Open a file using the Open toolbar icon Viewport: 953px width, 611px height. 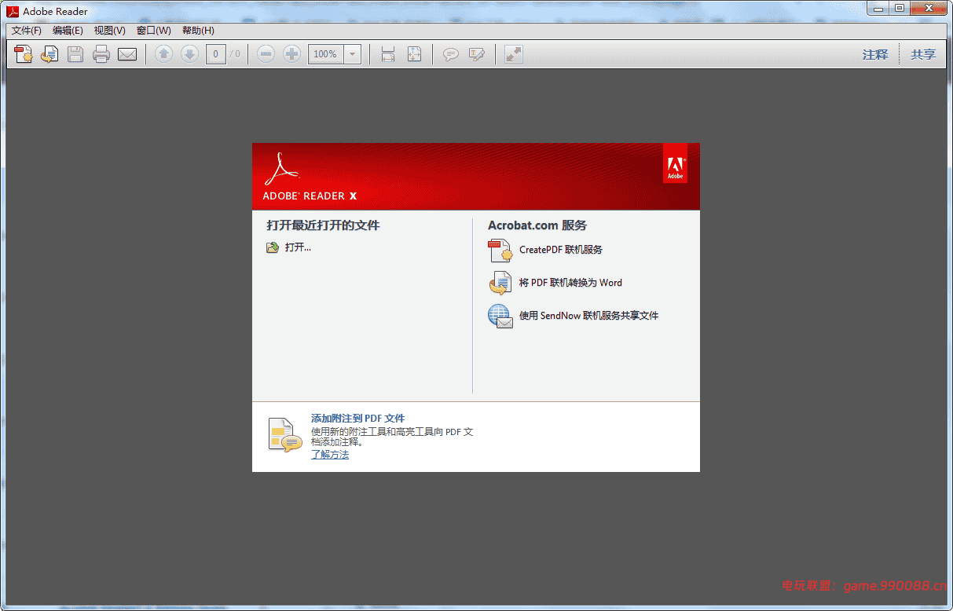[23, 53]
